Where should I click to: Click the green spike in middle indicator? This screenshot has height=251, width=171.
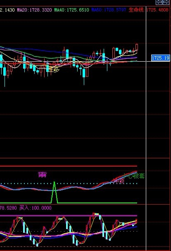tap(54, 192)
